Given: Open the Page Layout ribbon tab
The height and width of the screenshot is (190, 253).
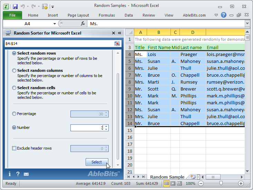Looking at the screenshot, I should [78, 15].
